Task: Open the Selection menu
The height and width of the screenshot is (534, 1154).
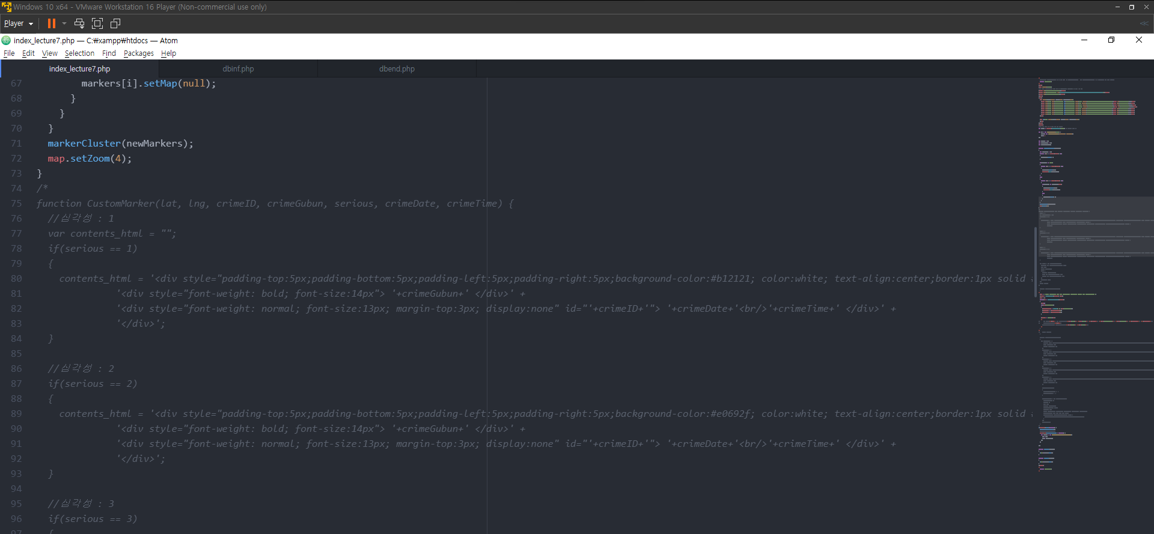Action: pos(79,53)
